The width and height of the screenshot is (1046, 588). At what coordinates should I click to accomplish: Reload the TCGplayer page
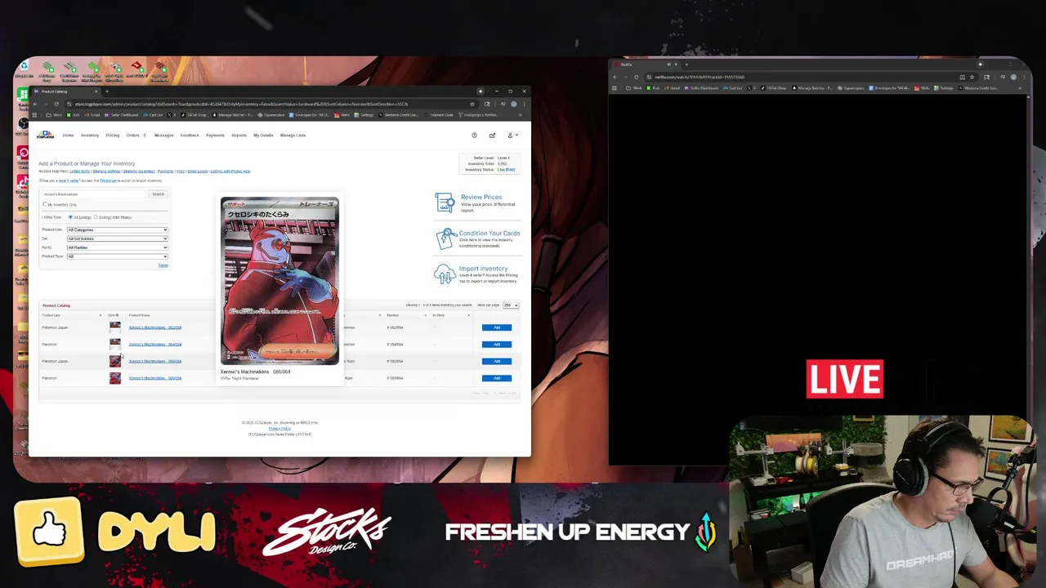[56, 104]
